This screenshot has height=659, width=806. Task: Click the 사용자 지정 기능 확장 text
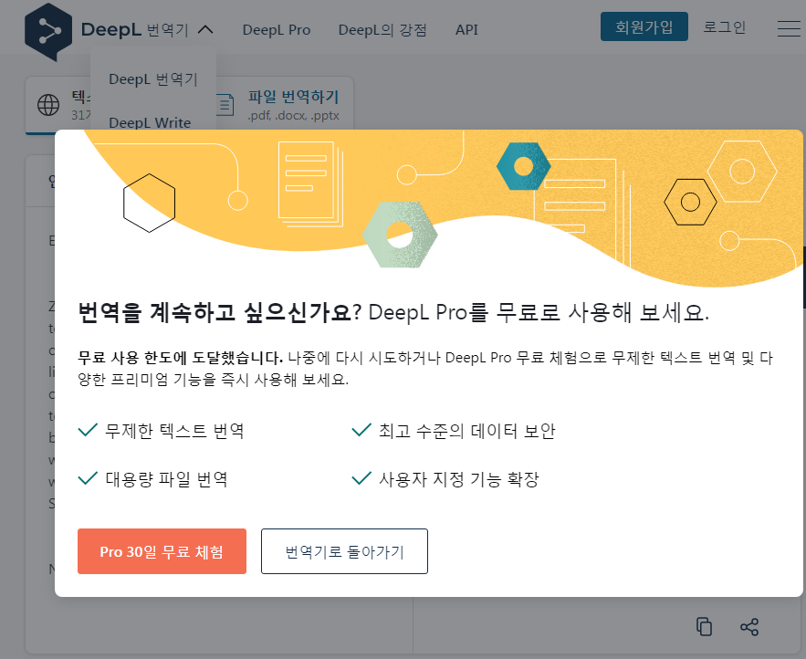[459, 479]
